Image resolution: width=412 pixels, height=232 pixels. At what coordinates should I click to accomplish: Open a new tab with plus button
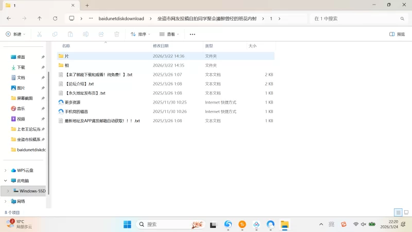(87, 5)
